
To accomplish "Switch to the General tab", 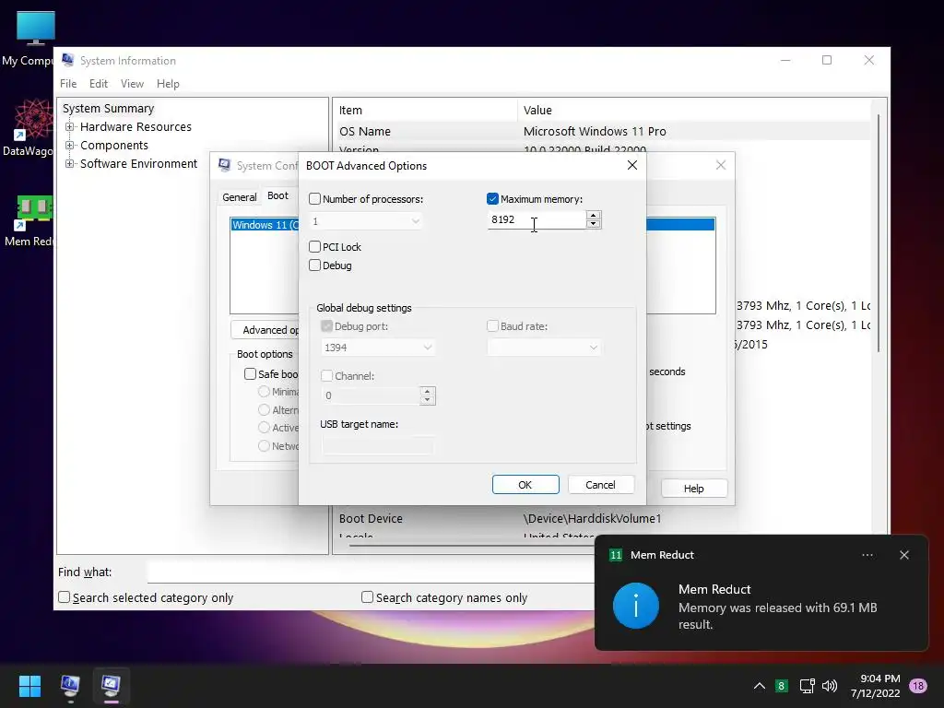I will click(x=239, y=197).
